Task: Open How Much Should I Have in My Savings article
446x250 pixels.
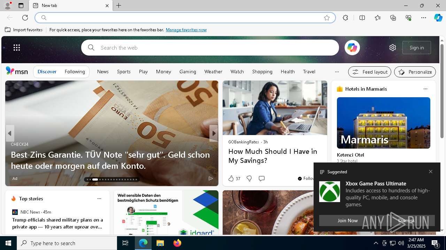Action: (x=272, y=156)
